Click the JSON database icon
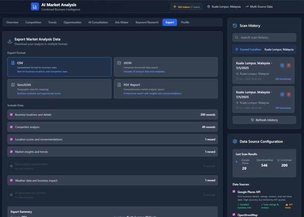Viewport: 304px width, 217px height. (119, 63)
